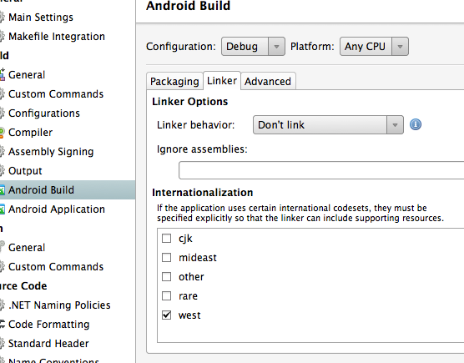Open the Assembly Signing settings
464x363 pixels.
tap(51, 152)
